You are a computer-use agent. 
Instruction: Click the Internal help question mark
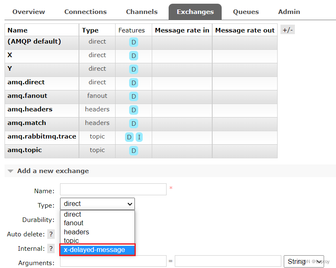click(51, 249)
